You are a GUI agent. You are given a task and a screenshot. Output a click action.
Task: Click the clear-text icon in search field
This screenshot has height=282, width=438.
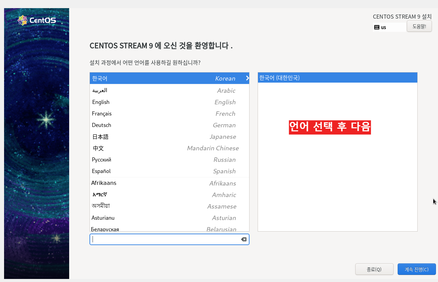point(244,239)
